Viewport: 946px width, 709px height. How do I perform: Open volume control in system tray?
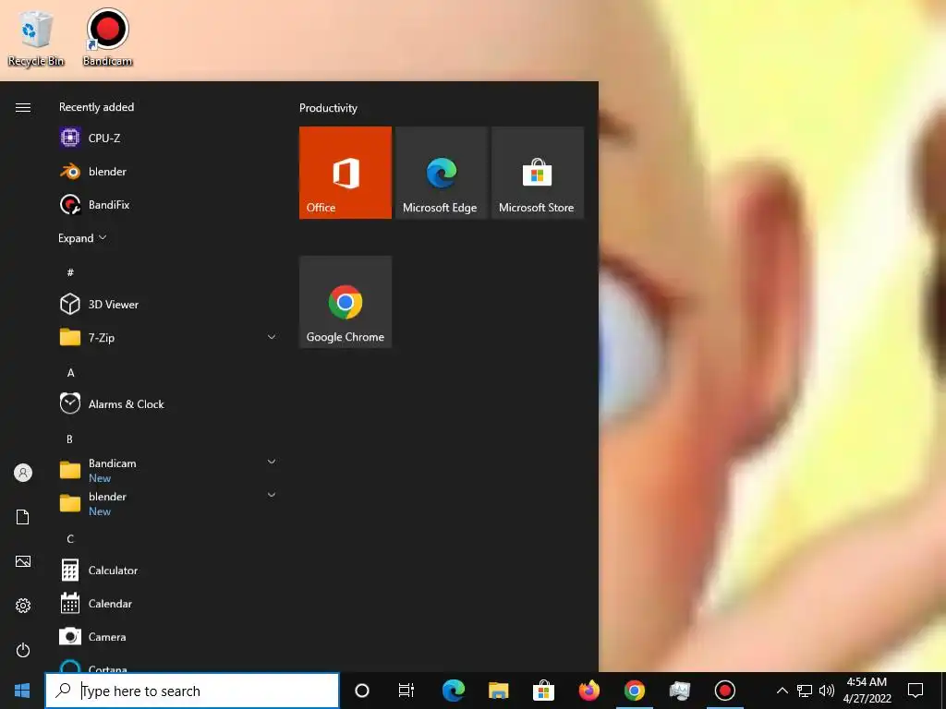pyautogui.click(x=827, y=691)
